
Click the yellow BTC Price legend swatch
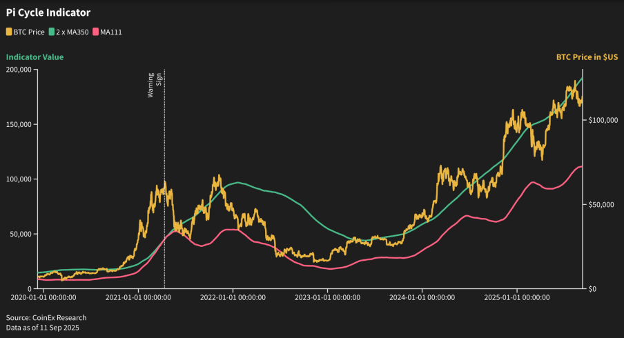click(9, 32)
